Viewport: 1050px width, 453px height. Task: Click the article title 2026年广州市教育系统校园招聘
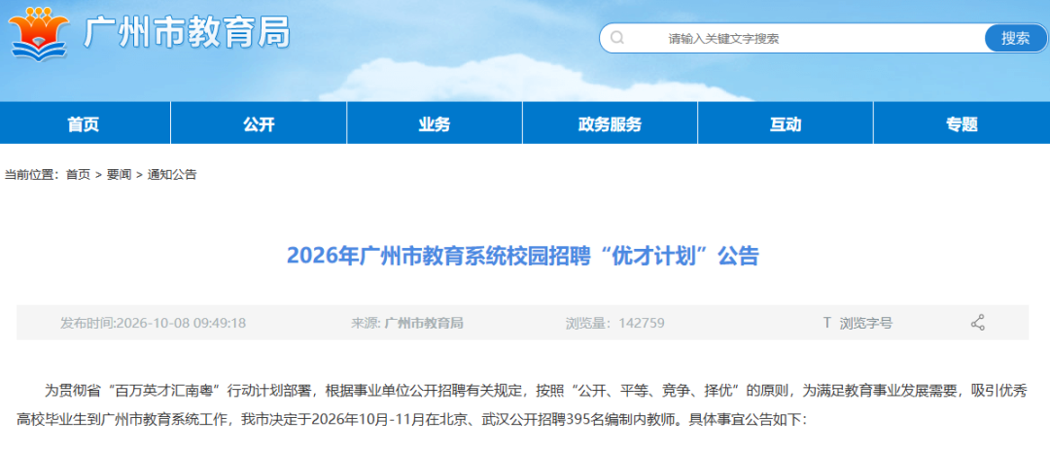coord(523,256)
